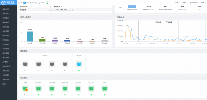Image resolution: width=207 pixels, height=100 pixels.
Task: Open QoS流控 in the sidebar
Action: point(5,35)
